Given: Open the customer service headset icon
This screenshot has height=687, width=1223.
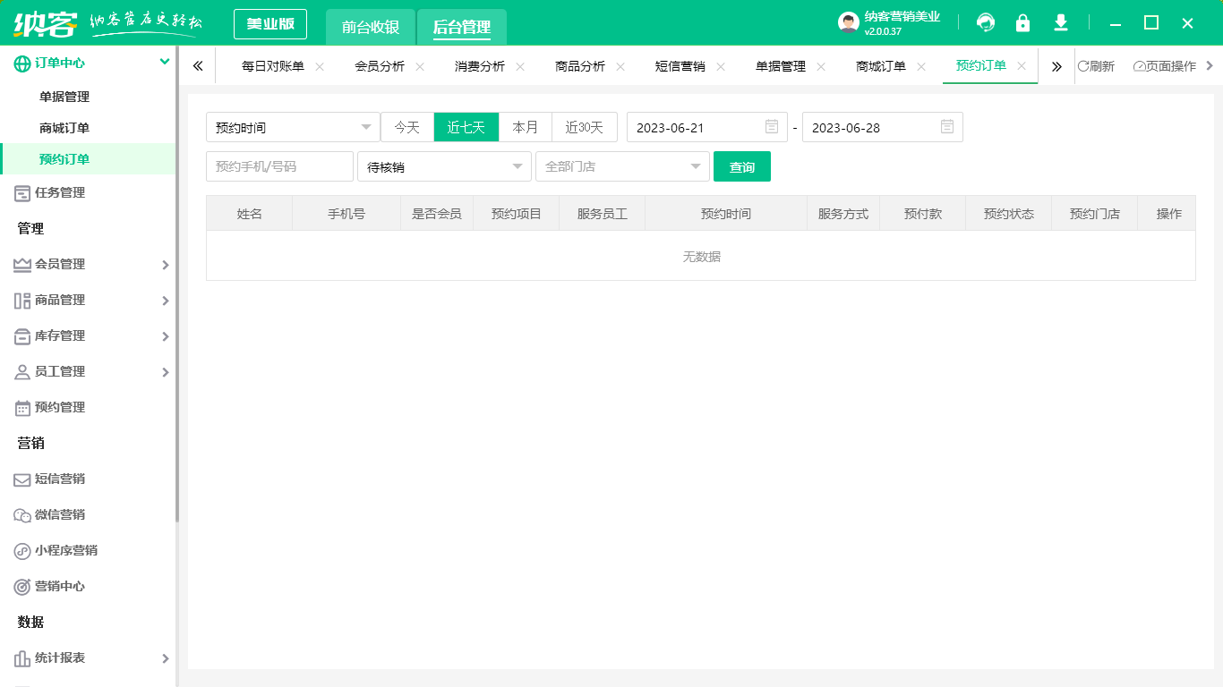Looking at the screenshot, I should pyautogui.click(x=985, y=22).
